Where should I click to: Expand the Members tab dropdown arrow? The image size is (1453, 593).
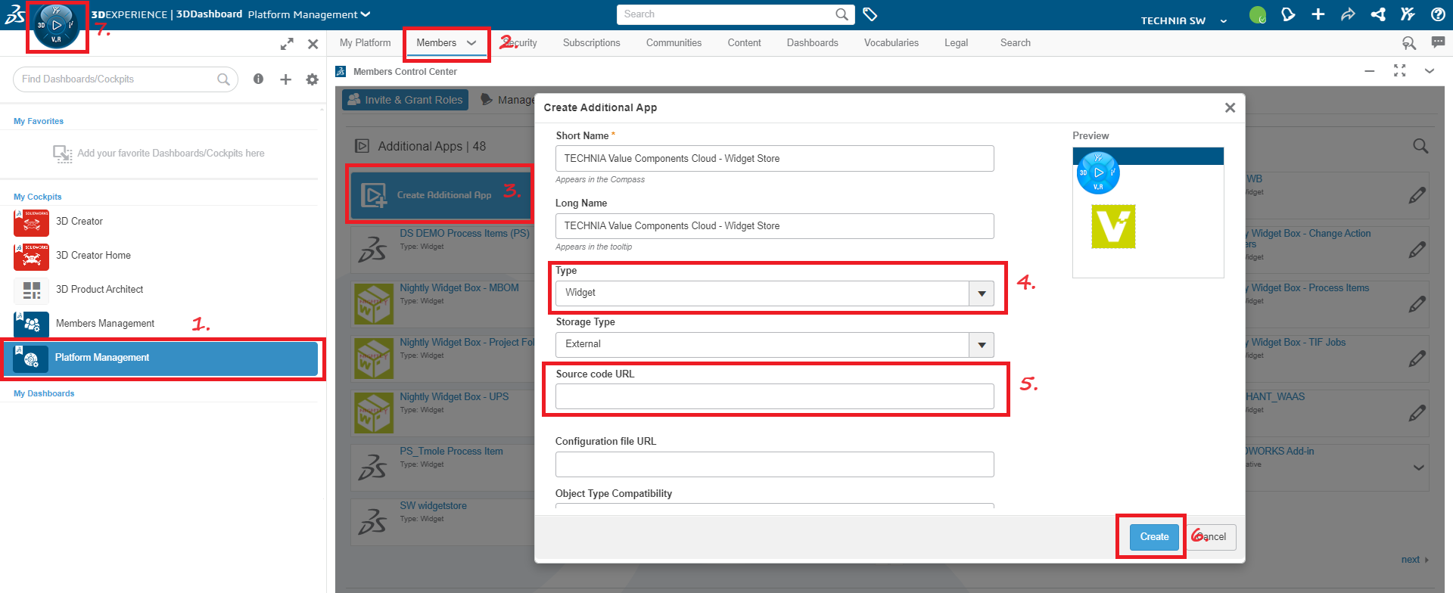pyautogui.click(x=471, y=43)
